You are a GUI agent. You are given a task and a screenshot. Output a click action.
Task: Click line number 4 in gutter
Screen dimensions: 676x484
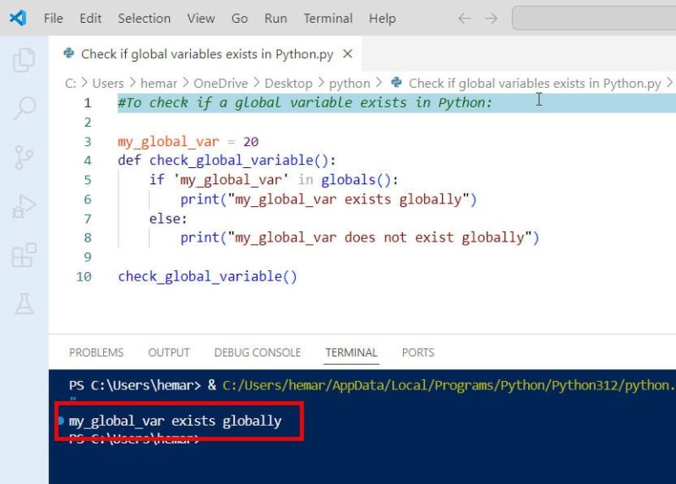[88, 160]
